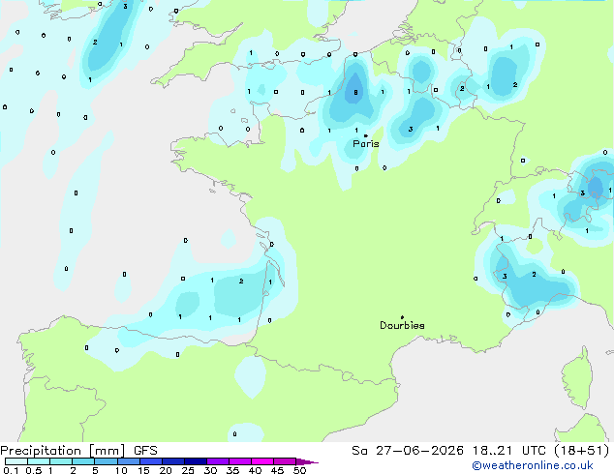Click the GFS model label
This screenshot has width=614, height=474.
click(x=145, y=451)
